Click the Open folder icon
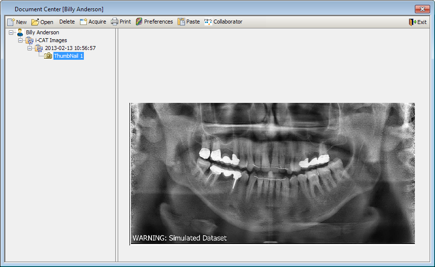 coord(35,22)
